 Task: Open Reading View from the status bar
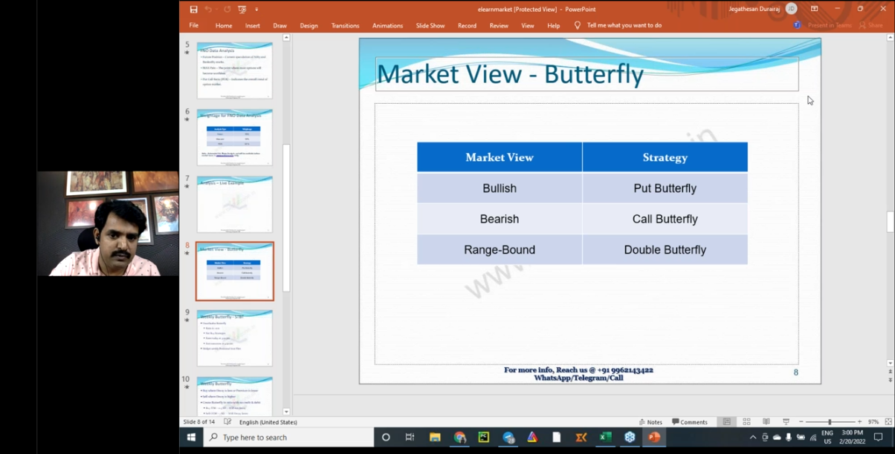765,421
